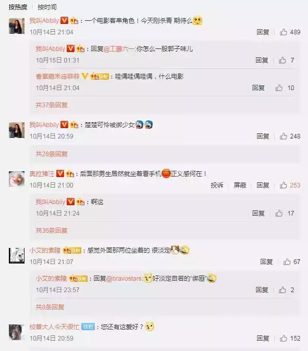Screen dimensions: 308x351
Task: Expand 共36条回复 replies
Action: (52, 230)
